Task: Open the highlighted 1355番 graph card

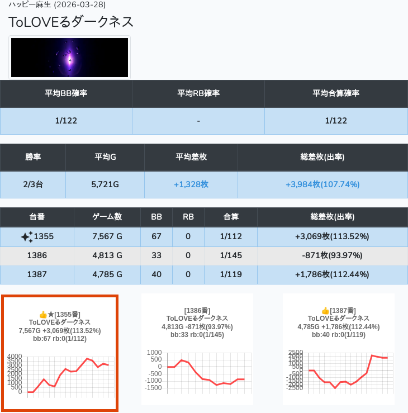Action: [x=60, y=353]
